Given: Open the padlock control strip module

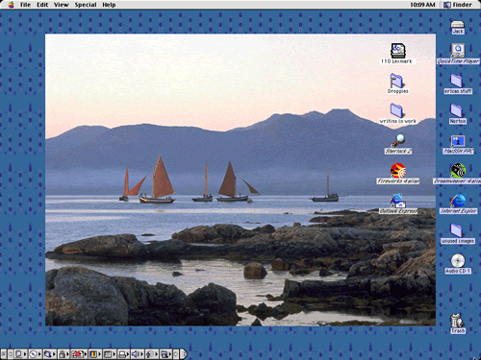Looking at the screenshot, I should (x=63, y=353).
